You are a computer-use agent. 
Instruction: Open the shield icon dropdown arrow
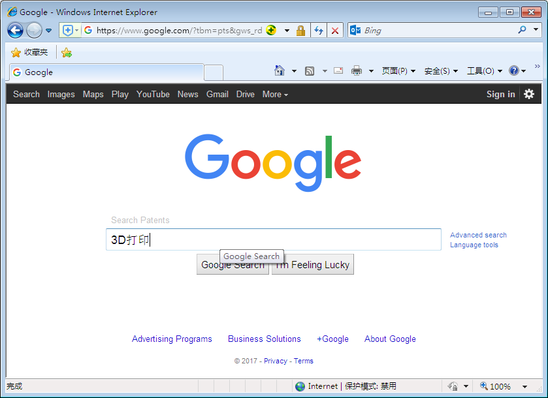coord(77,31)
